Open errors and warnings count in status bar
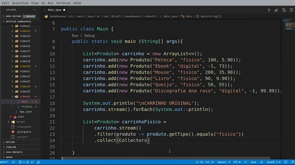Viewport: 295px width, 165px height. coord(26,162)
